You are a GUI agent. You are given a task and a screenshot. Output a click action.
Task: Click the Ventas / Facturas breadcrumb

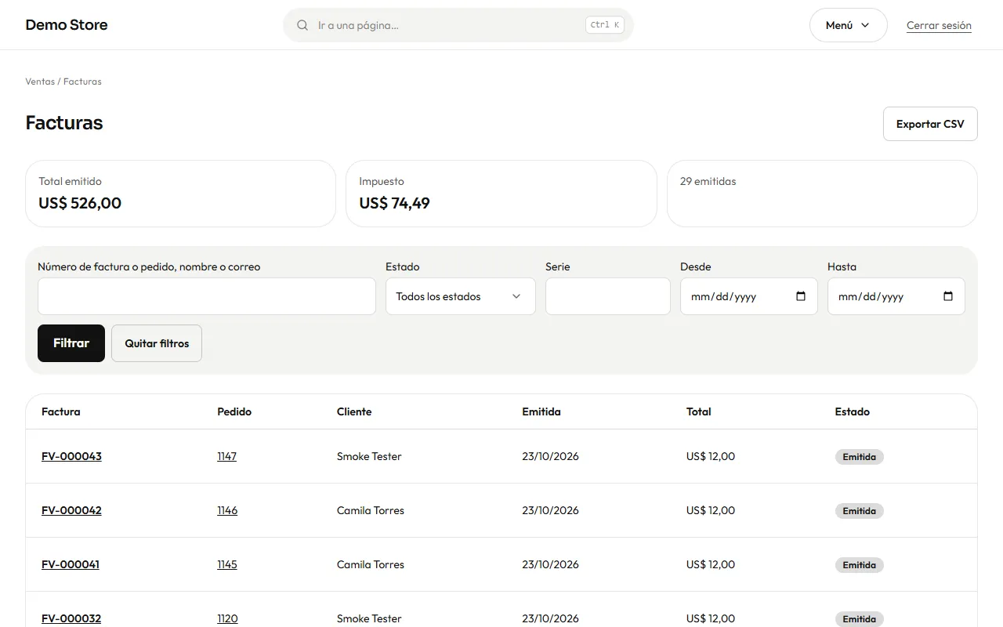pyautogui.click(x=63, y=82)
